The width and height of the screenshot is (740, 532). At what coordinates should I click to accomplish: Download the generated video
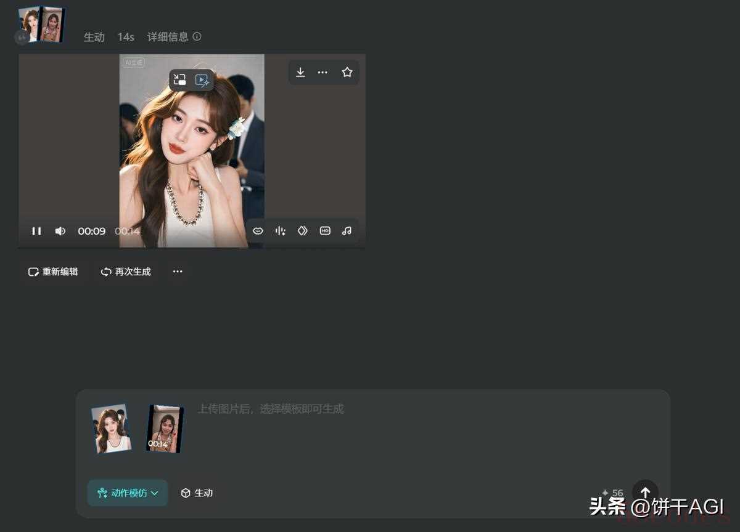(300, 72)
